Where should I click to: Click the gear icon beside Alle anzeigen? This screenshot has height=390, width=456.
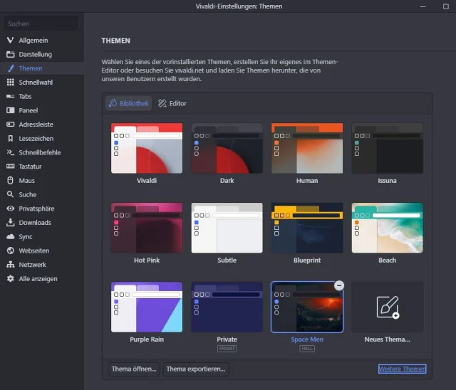tap(11, 278)
